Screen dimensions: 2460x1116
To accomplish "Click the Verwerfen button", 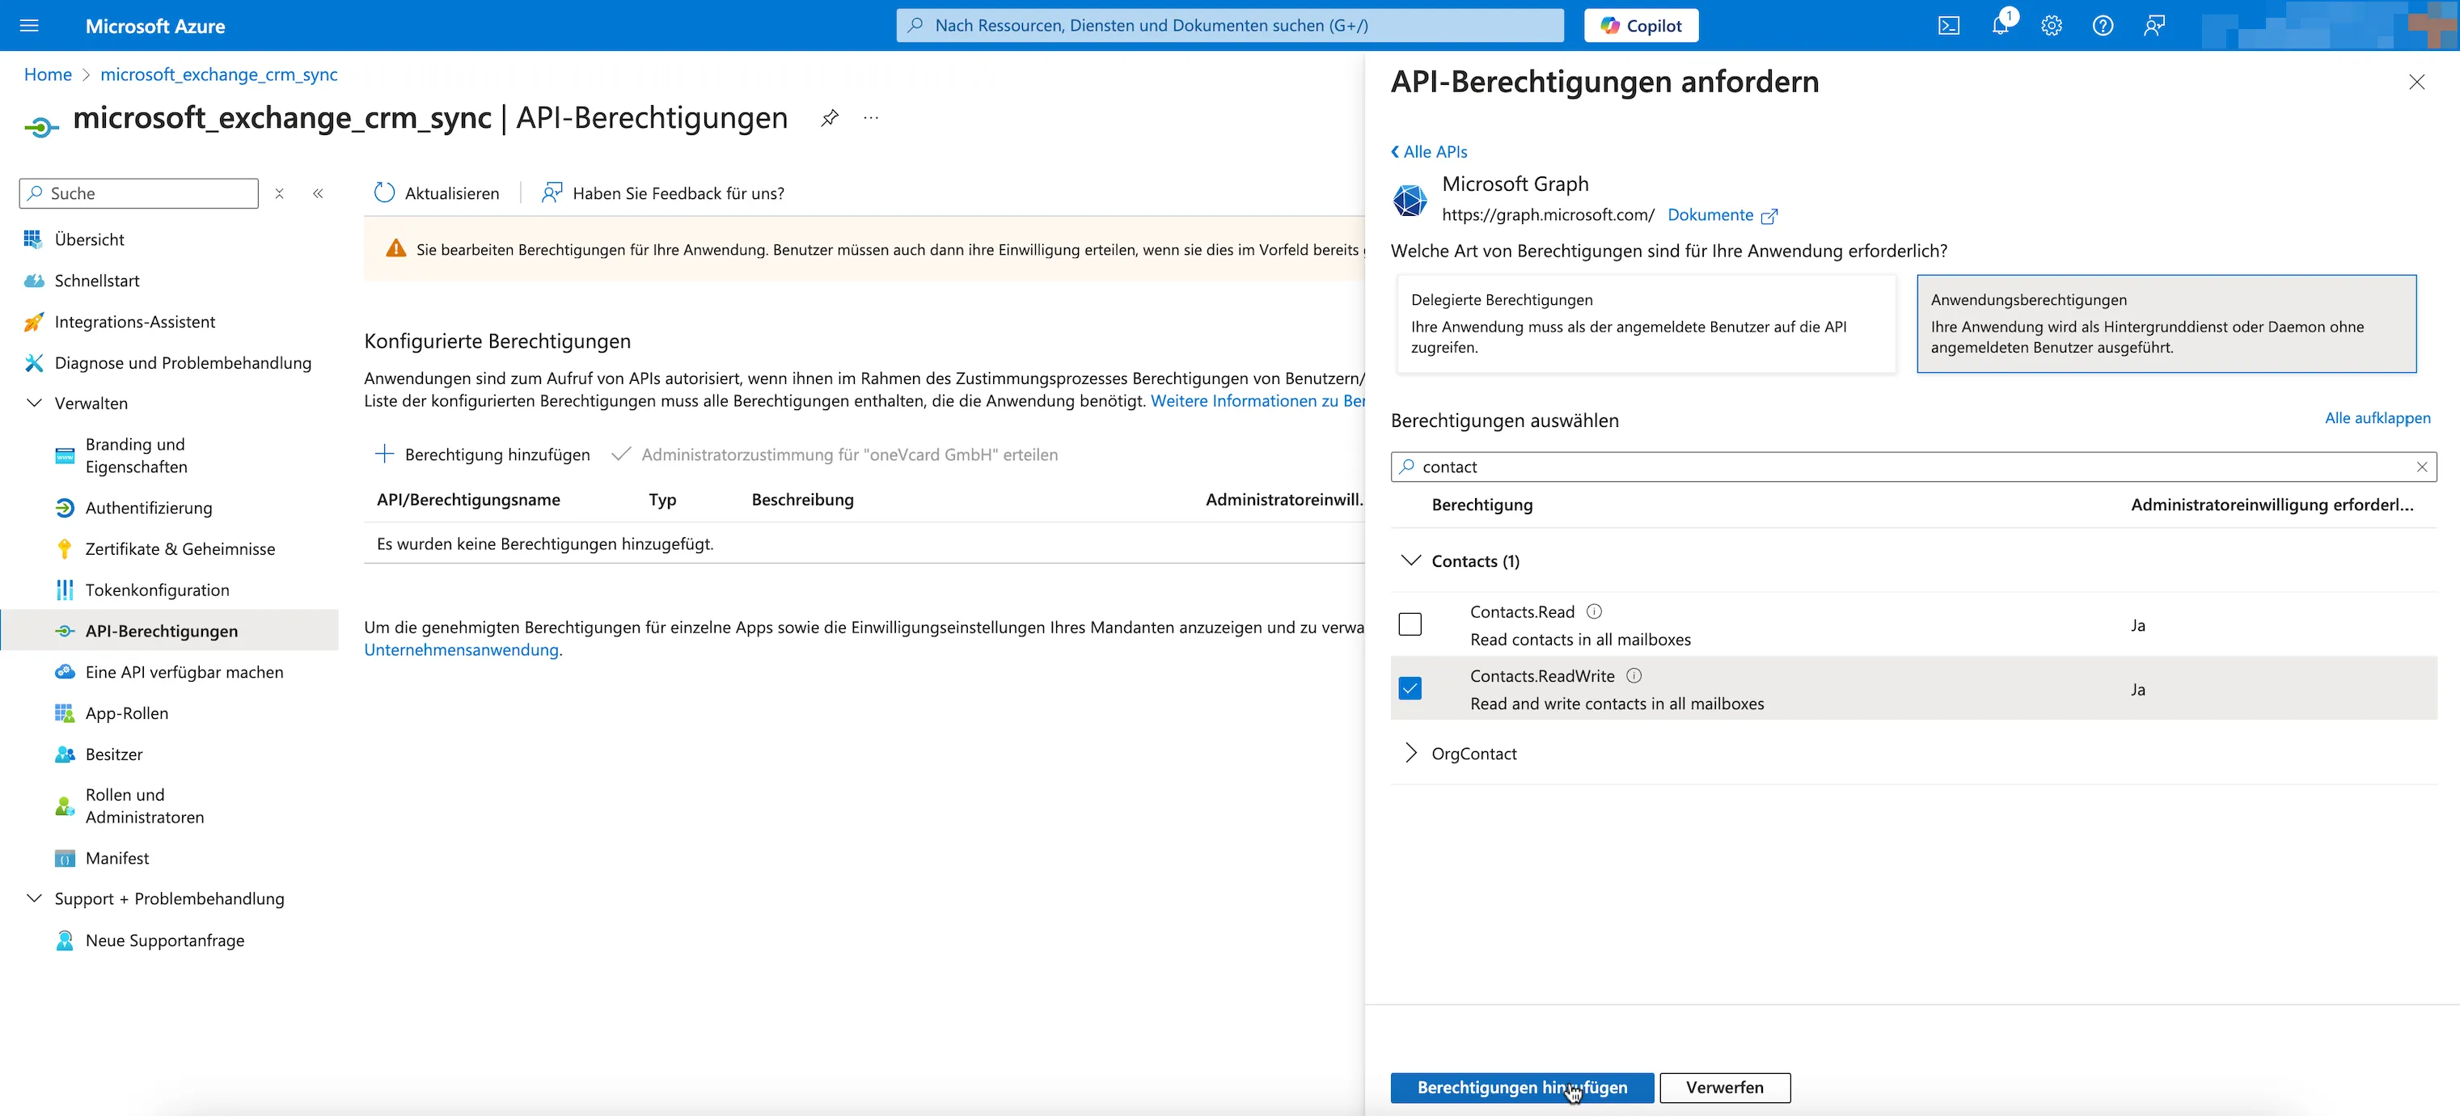I will pyautogui.click(x=1725, y=1088).
